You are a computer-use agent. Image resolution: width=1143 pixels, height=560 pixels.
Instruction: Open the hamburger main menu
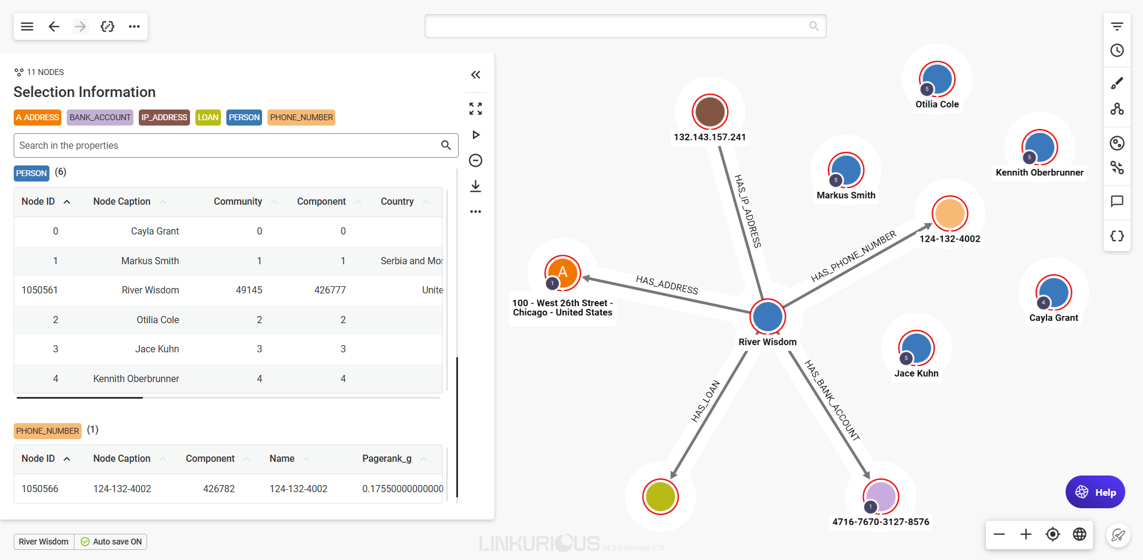pyautogui.click(x=27, y=26)
